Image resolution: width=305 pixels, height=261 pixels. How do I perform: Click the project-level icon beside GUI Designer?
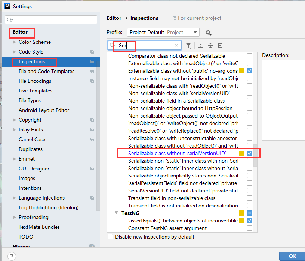click(92, 169)
